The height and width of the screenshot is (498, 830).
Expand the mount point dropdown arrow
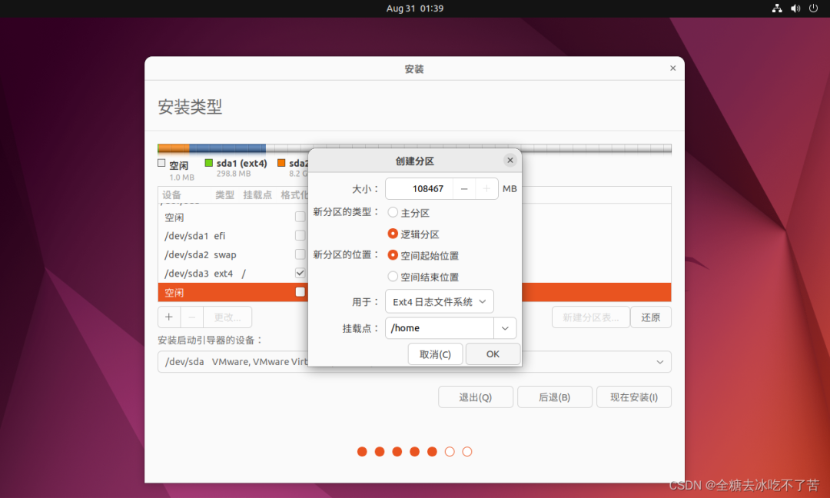pyautogui.click(x=505, y=328)
